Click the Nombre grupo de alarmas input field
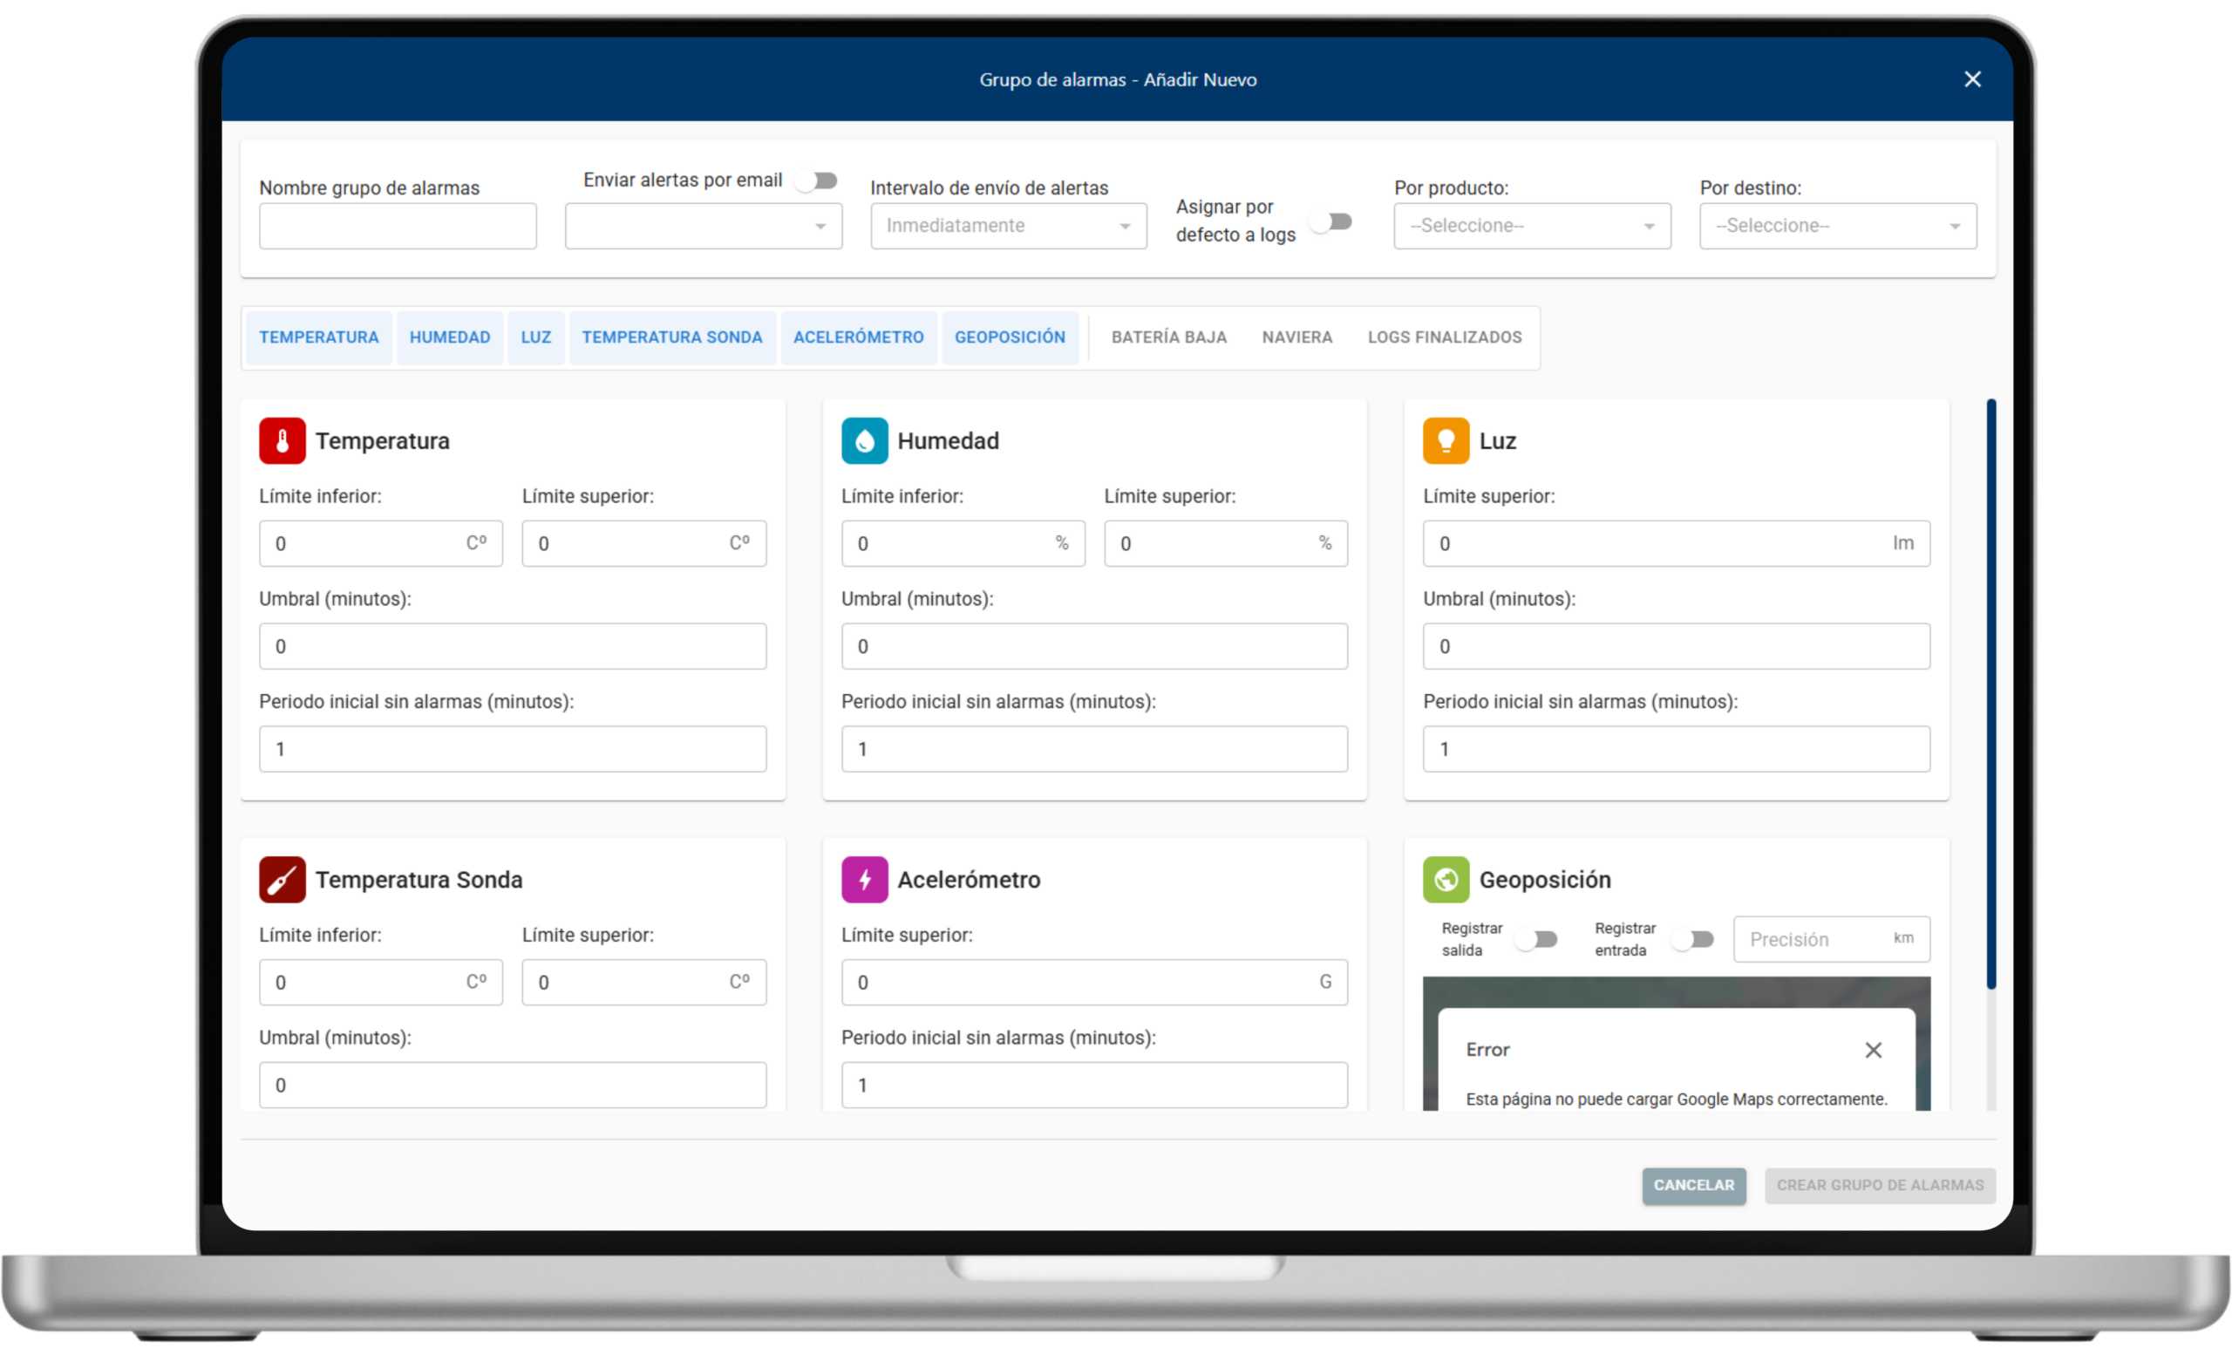Image resolution: width=2232 pixels, height=1355 pixels. pyautogui.click(x=398, y=226)
